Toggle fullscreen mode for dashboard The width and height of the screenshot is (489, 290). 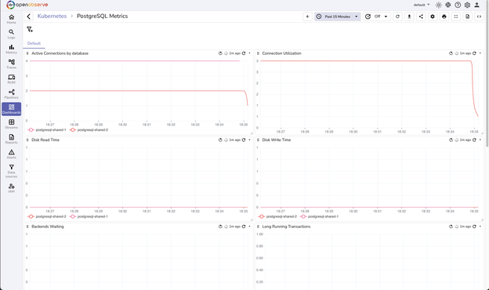pos(456,16)
